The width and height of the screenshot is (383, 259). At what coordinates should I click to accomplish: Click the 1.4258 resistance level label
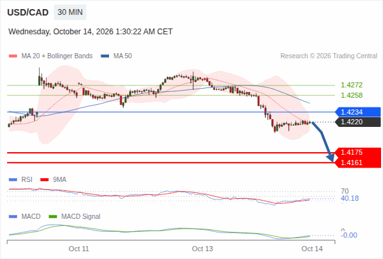351,95
